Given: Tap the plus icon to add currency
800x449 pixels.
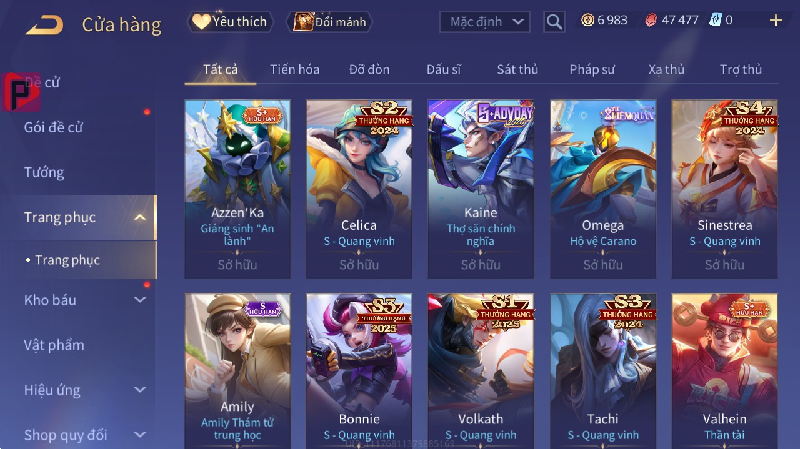Looking at the screenshot, I should [776, 21].
